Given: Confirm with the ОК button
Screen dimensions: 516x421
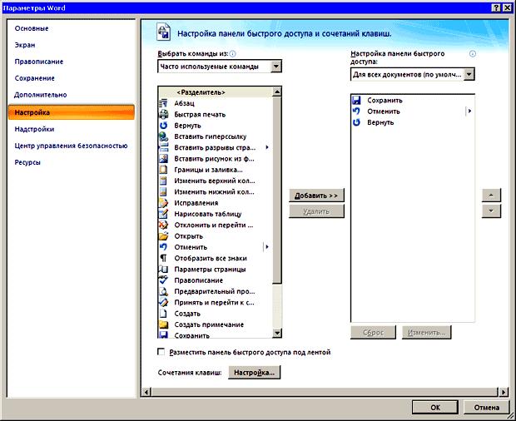Looking at the screenshot, I should [x=435, y=408].
